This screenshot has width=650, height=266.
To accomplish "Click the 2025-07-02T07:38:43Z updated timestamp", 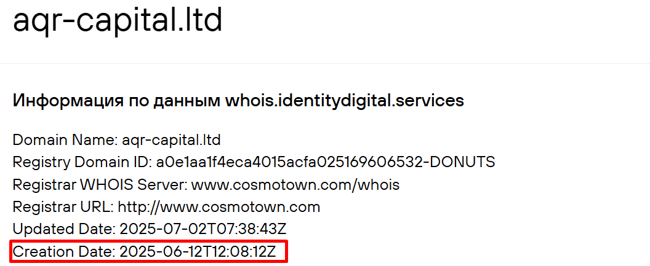I will (203, 229).
